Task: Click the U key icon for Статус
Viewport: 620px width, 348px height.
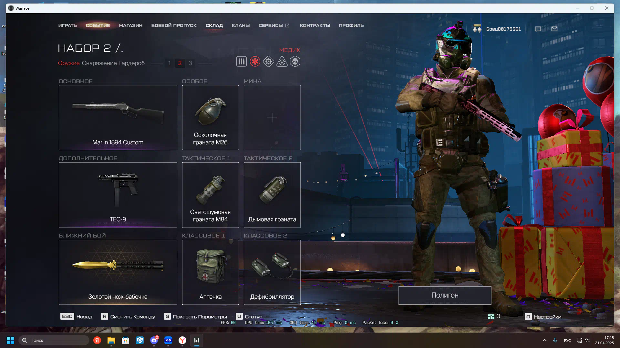Action: tap(239, 316)
